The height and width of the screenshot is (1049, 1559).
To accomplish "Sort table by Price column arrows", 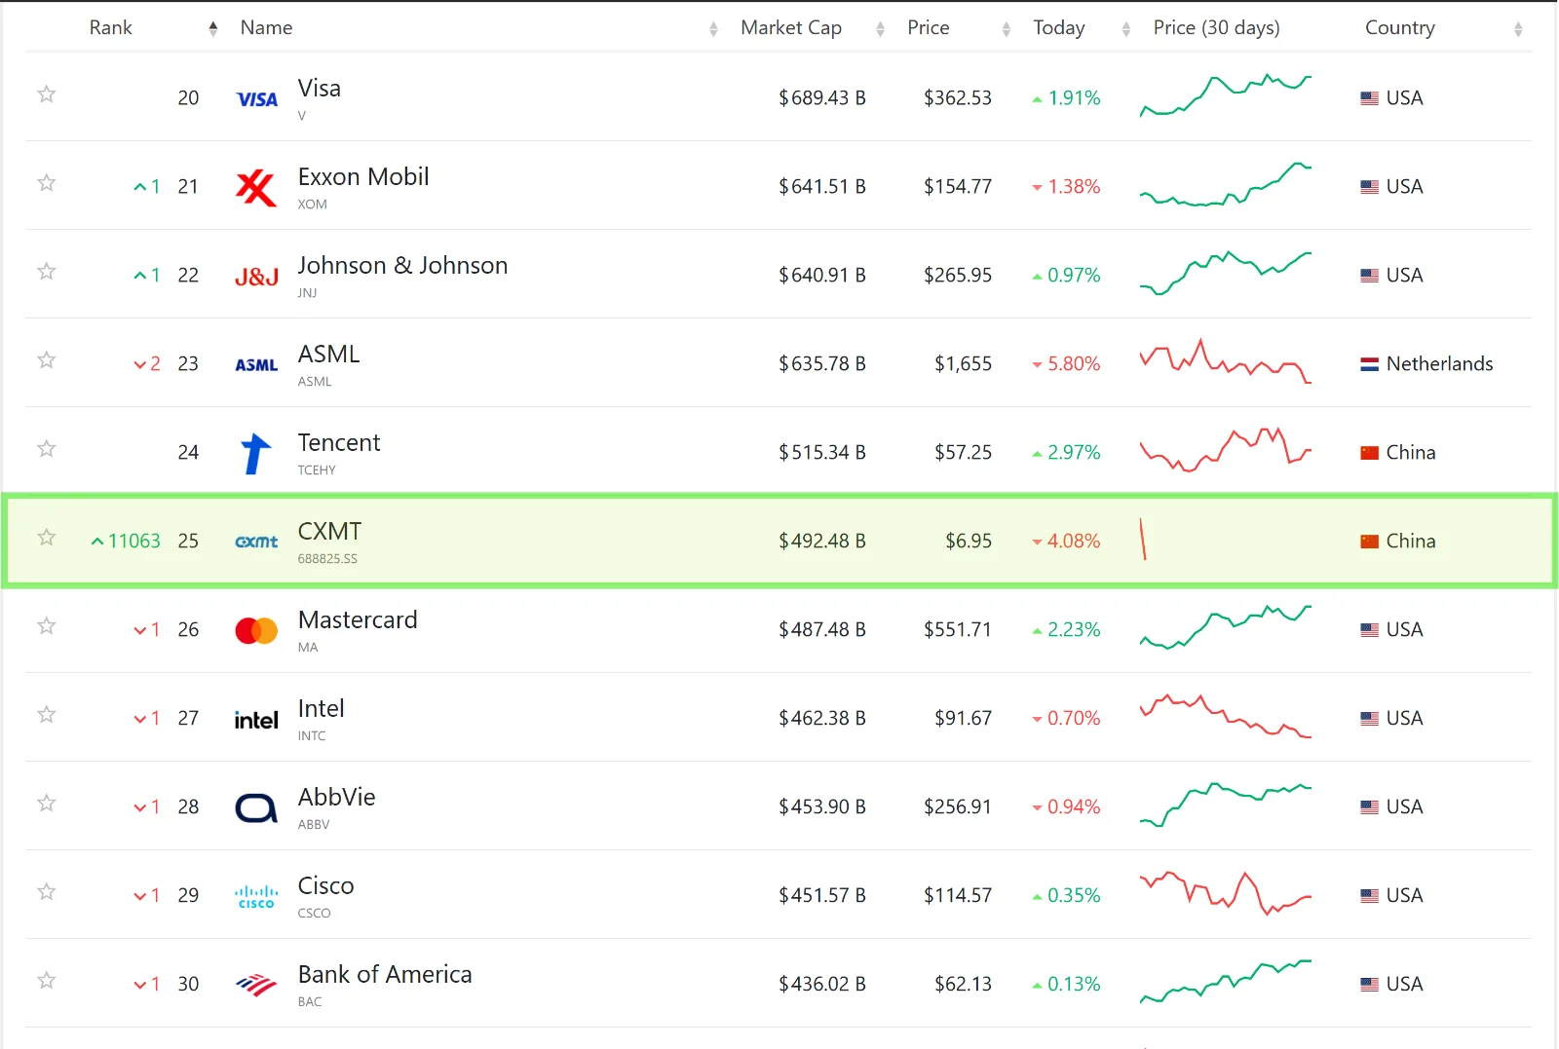I will [x=1007, y=29].
